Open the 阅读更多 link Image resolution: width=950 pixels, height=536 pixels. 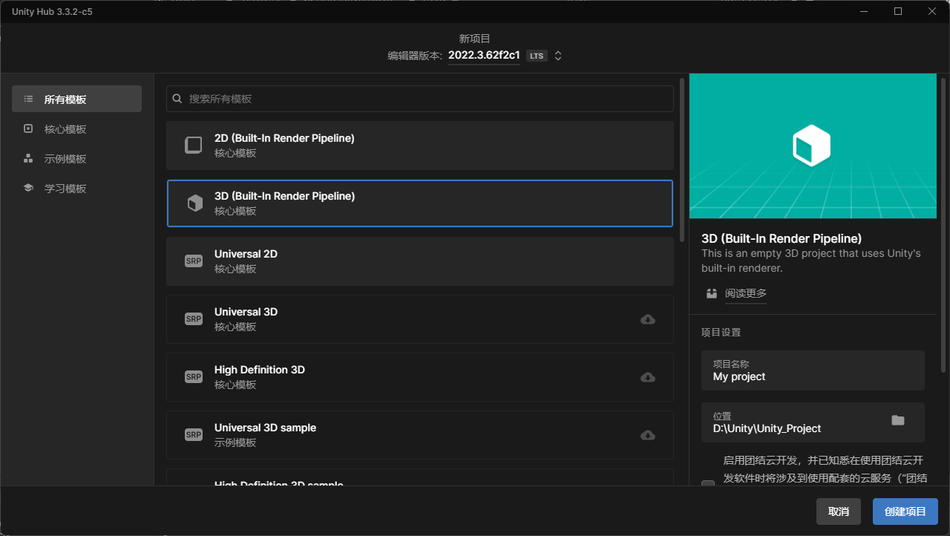pos(746,293)
